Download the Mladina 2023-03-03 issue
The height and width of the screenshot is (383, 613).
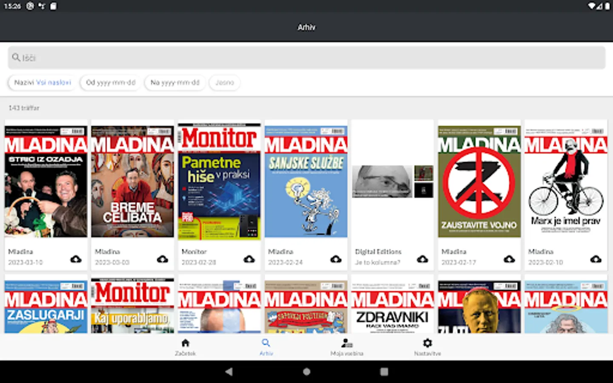pos(163,259)
